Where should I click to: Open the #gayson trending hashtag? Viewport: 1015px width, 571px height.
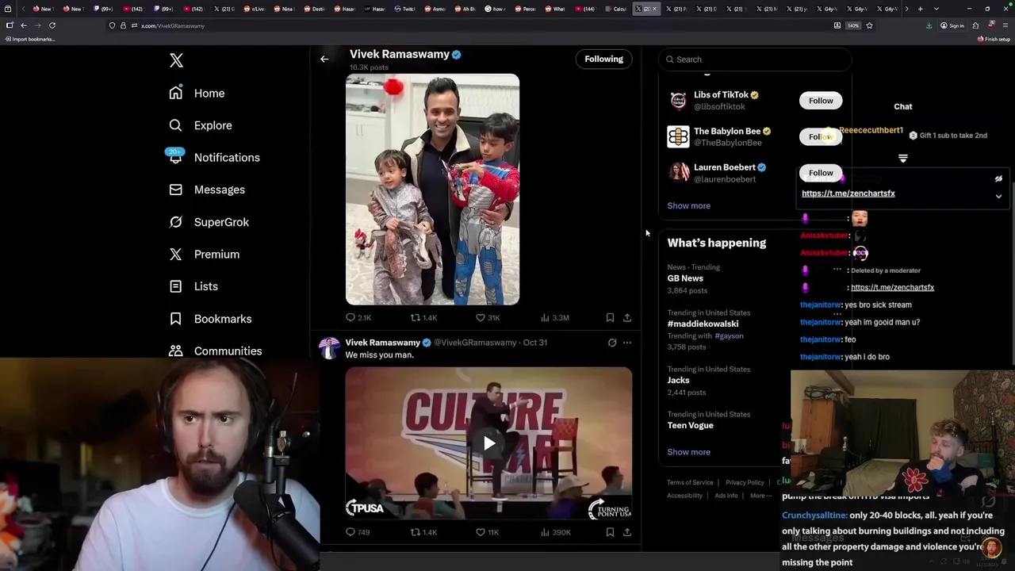tap(729, 336)
